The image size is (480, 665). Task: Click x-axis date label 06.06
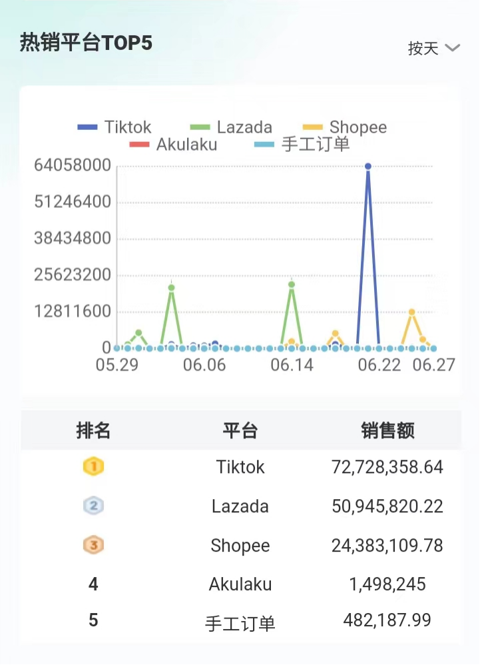(x=204, y=364)
